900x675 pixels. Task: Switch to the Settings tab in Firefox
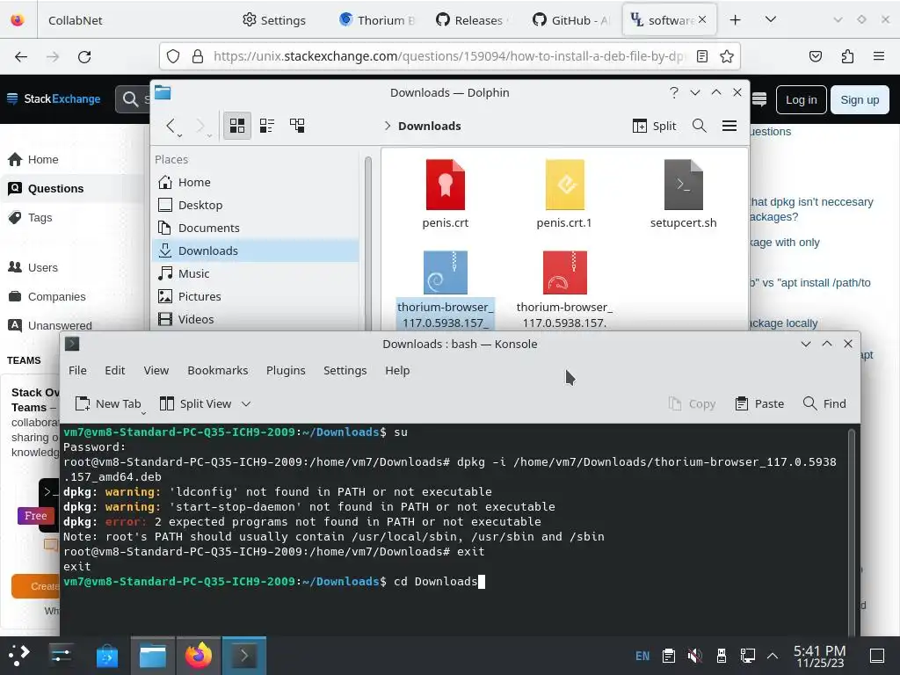pos(274,20)
